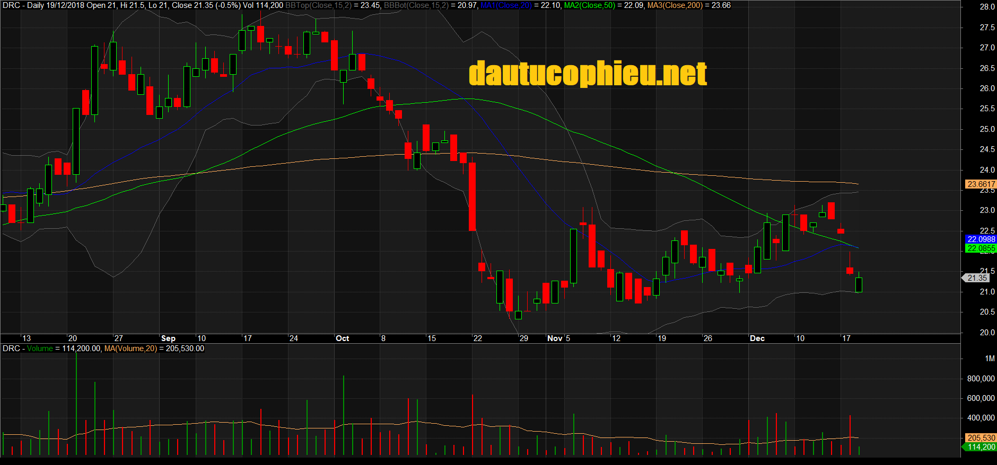
Task: Select the MA3(Close,200) indicator label
Action: 675,5
